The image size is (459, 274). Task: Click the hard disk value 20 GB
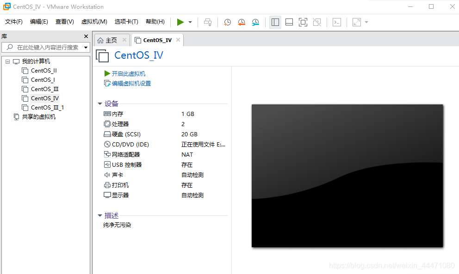click(x=189, y=134)
